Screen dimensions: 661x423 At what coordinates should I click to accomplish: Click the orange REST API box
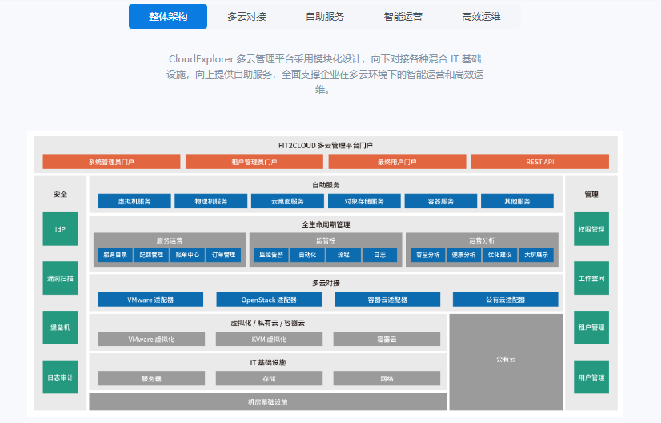540,162
